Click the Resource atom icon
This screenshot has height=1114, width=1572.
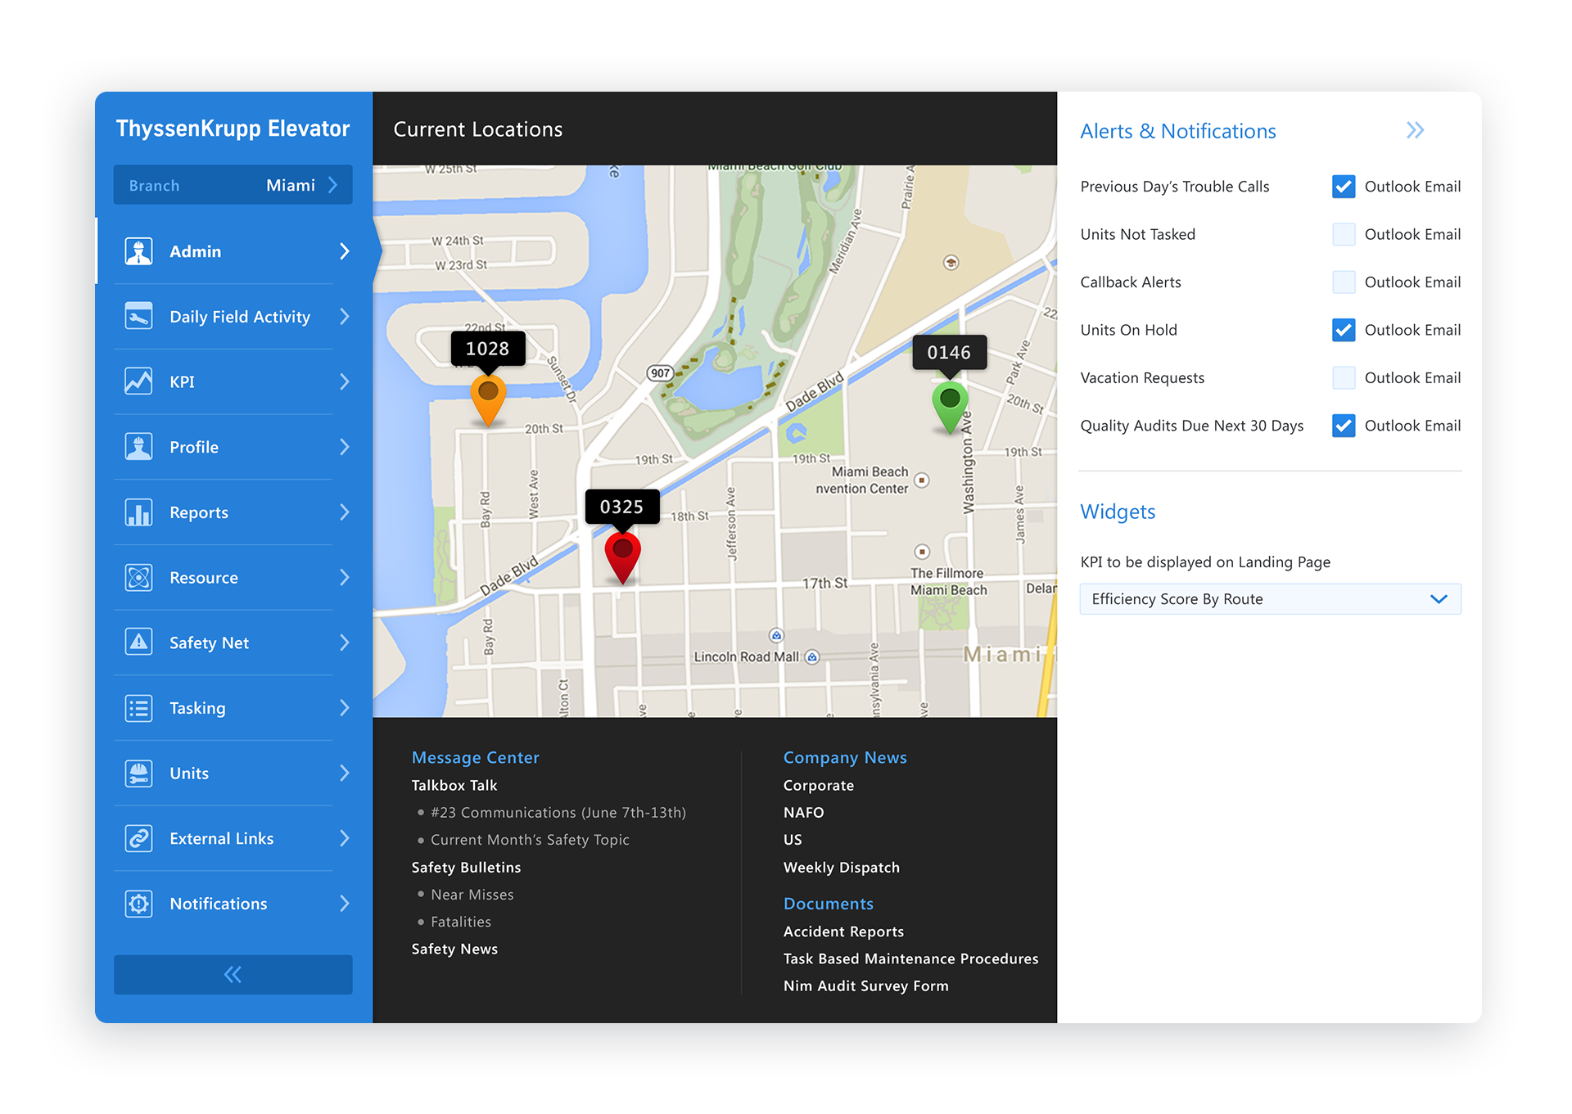138,577
